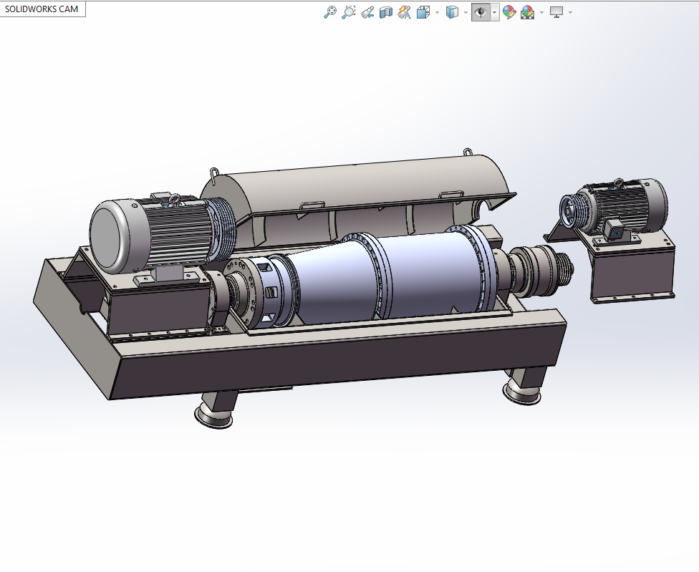Click the Apply Scene icon
Image resolution: width=699 pixels, height=572 pixels.
[526, 11]
